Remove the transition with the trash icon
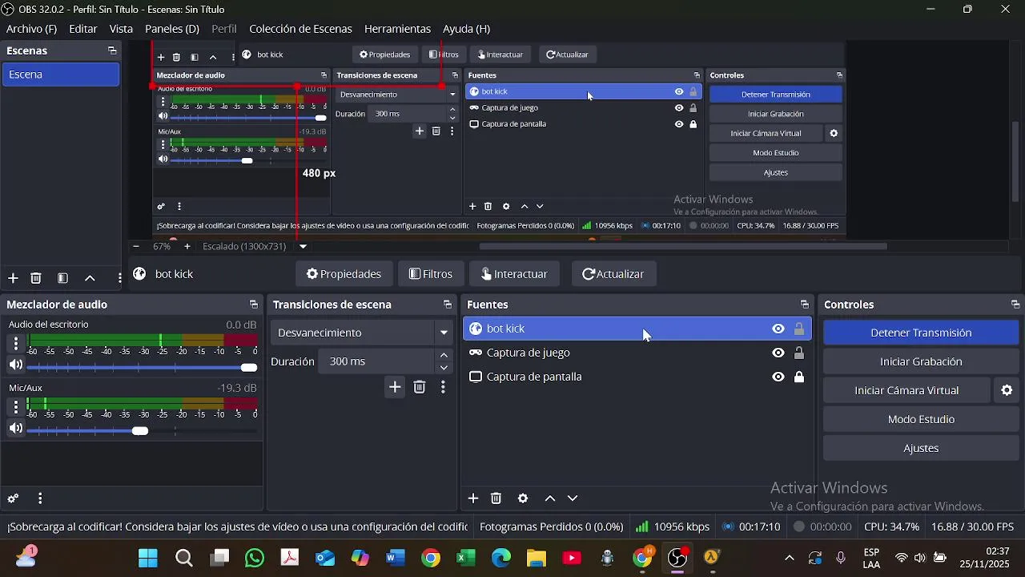This screenshot has height=577, width=1025. [x=420, y=387]
